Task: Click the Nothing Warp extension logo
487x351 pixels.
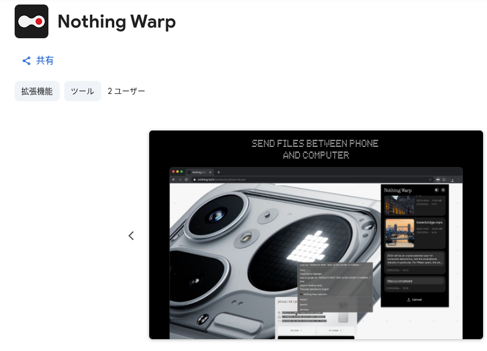Action: (32, 21)
